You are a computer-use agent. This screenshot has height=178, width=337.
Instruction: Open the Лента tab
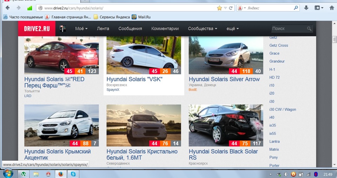click(103, 28)
